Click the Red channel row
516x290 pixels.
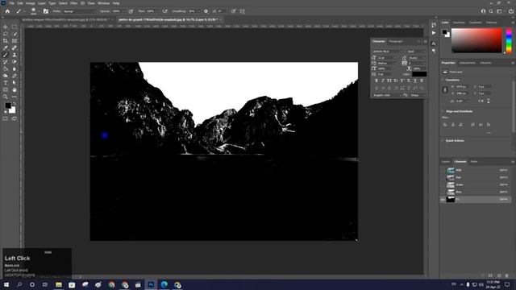[x=476, y=177]
